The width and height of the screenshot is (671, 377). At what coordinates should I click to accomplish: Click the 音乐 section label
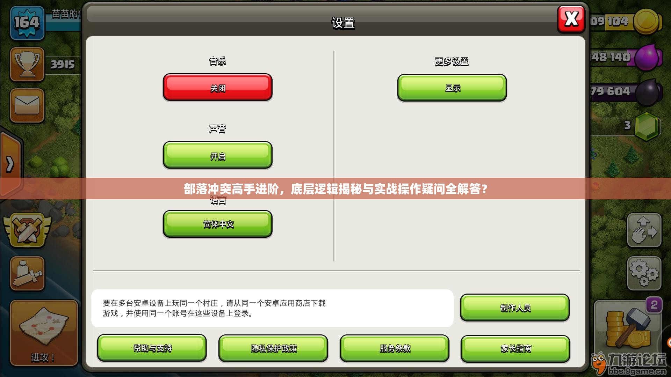(x=217, y=61)
